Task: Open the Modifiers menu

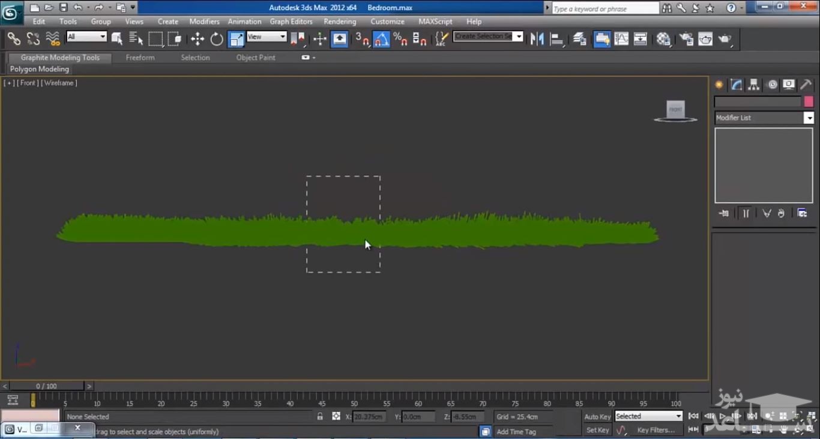Action: [x=204, y=22]
